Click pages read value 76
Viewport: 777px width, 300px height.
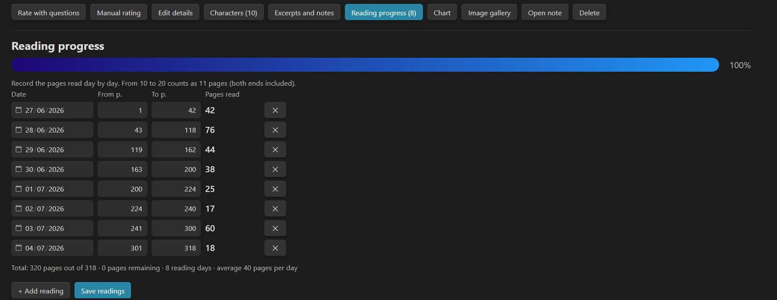tap(210, 130)
